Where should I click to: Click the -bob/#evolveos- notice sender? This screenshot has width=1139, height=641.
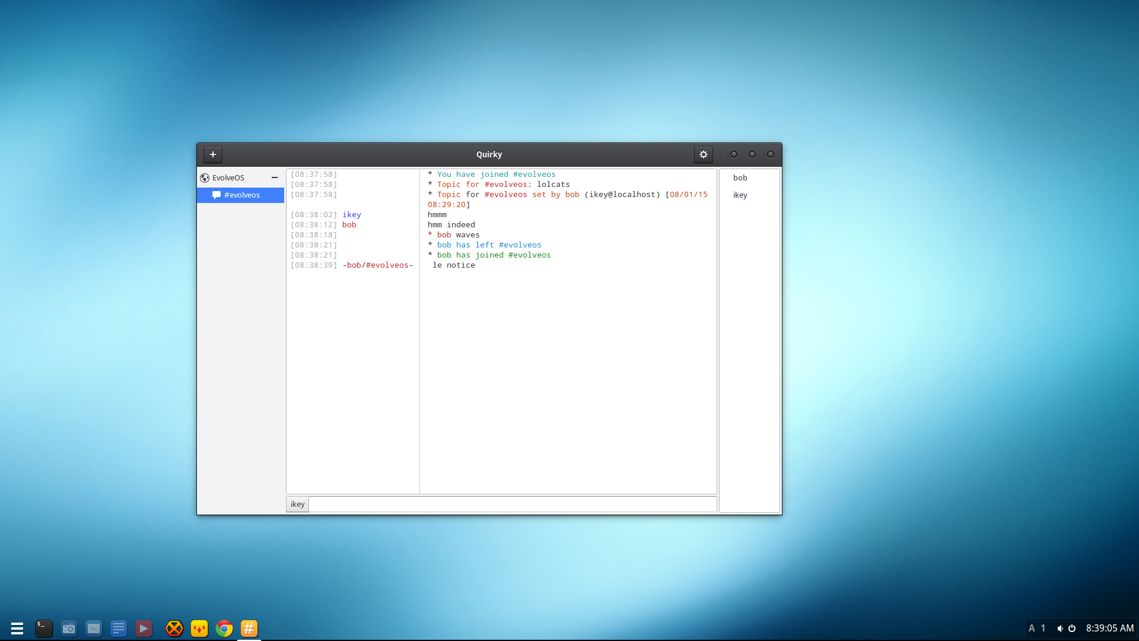[378, 265]
